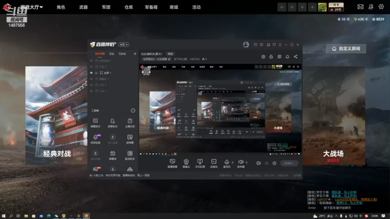The width and height of the screenshot is (390, 219).
Task: Mute the 扬声器 speaker in streaming app
Action: tap(240, 164)
